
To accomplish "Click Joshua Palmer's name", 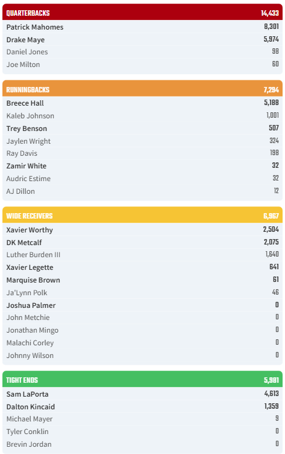I will [31, 305].
